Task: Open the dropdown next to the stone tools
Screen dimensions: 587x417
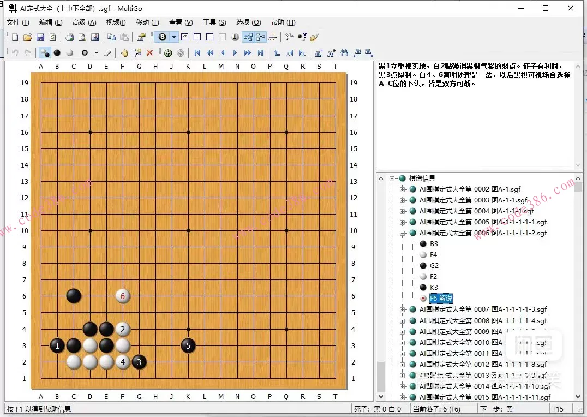Action: [x=97, y=53]
